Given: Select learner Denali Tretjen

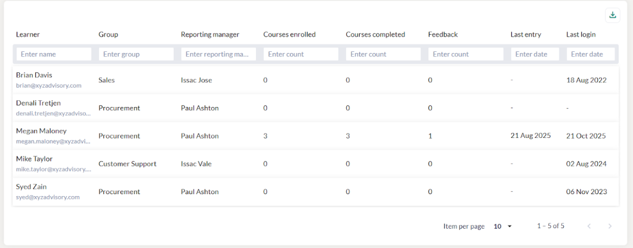Looking at the screenshot, I should tap(38, 103).
